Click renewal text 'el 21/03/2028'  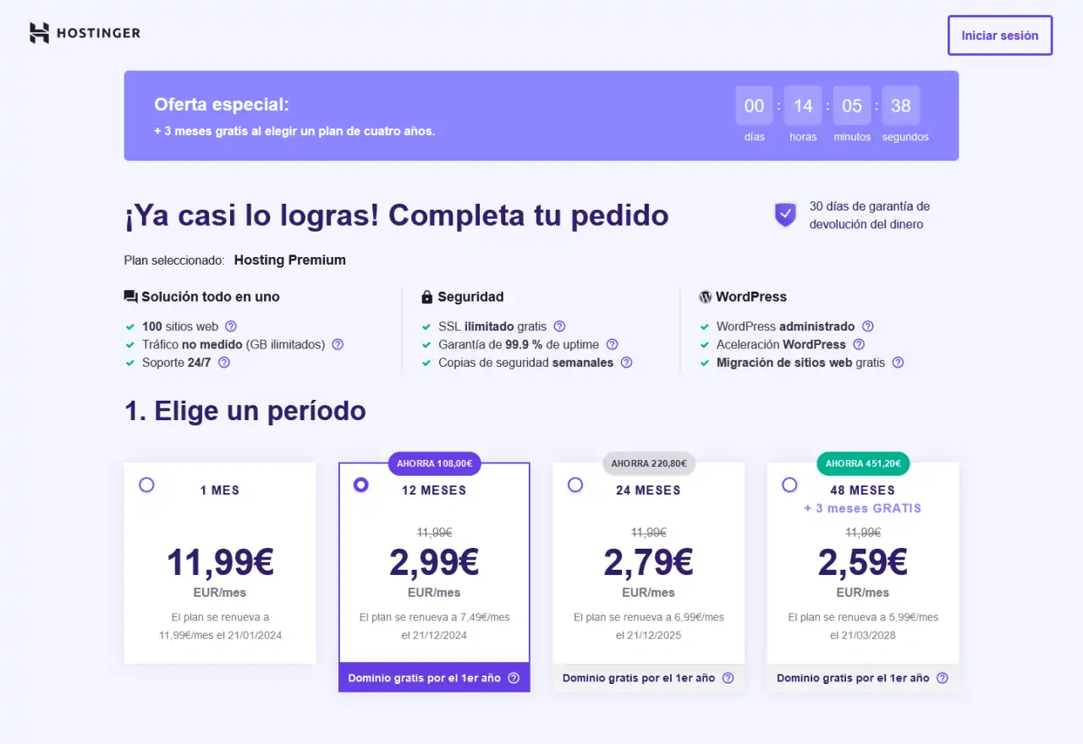tap(863, 635)
